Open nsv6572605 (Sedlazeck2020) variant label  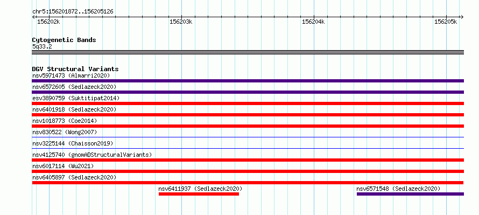(74, 87)
